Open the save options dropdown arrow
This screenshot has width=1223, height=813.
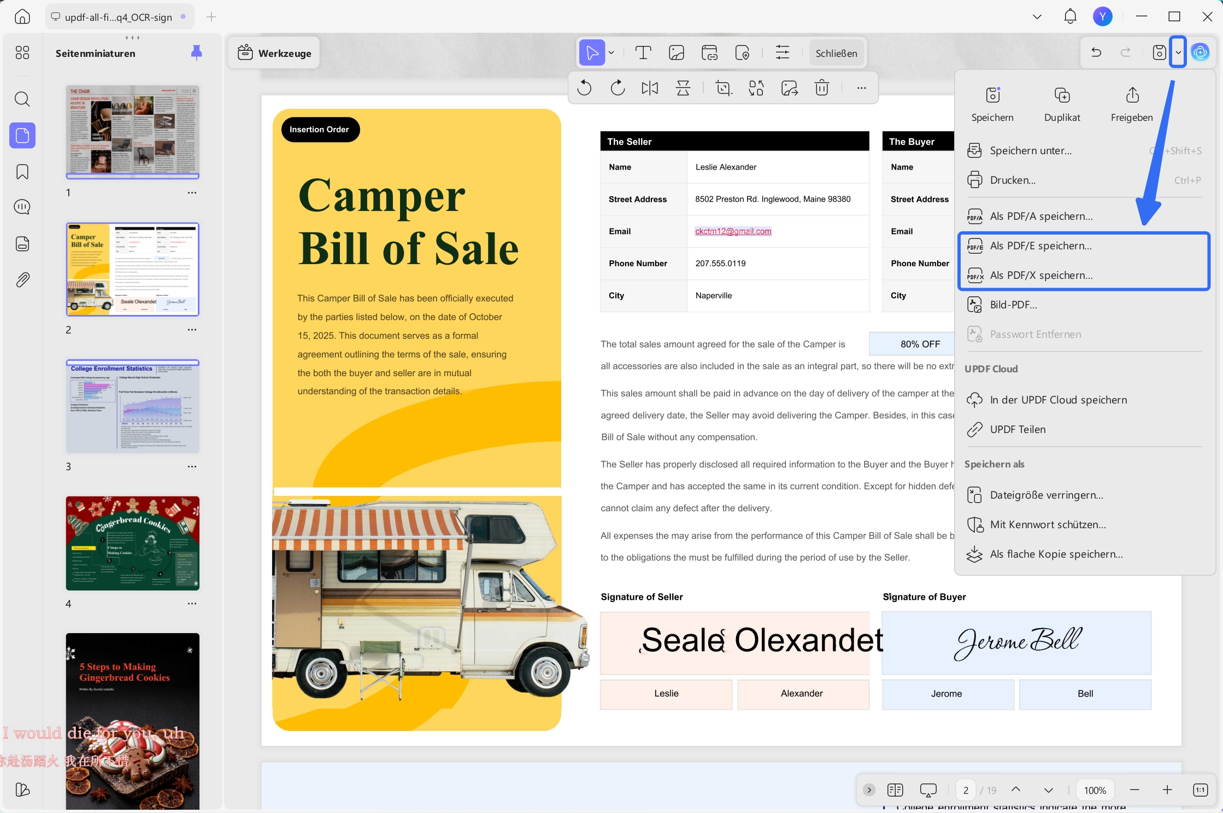coord(1178,52)
